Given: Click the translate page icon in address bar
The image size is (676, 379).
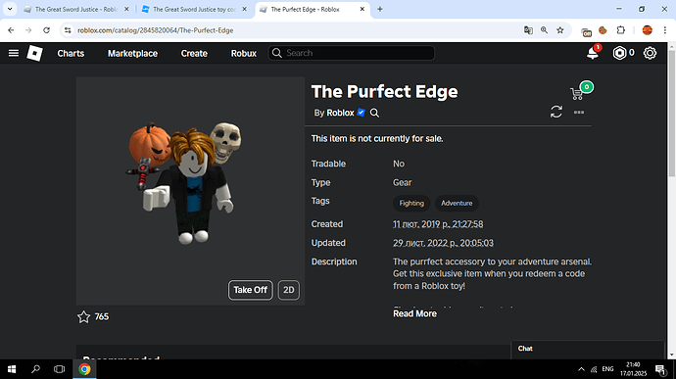Looking at the screenshot, I should pyautogui.click(x=528, y=30).
